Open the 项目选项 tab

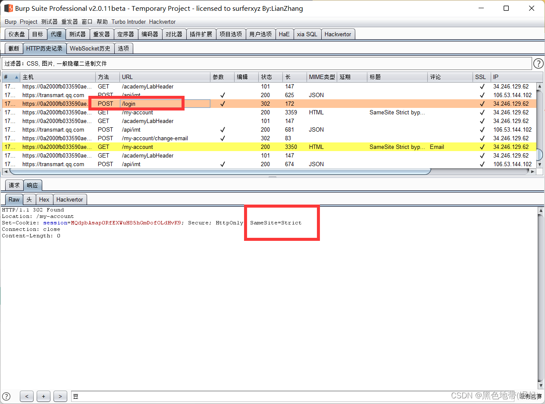point(231,34)
